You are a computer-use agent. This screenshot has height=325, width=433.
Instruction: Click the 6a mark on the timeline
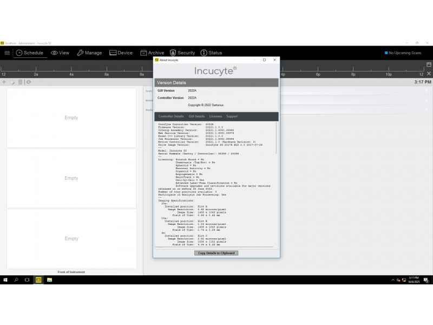pos(107,74)
